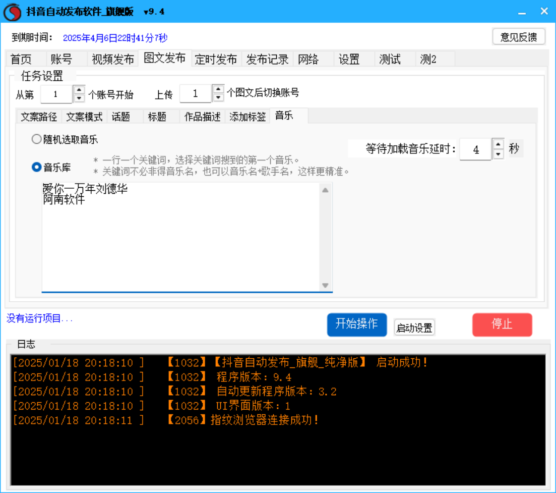
Task: Click the blue 开始操作 button
Action: pyautogui.click(x=357, y=324)
